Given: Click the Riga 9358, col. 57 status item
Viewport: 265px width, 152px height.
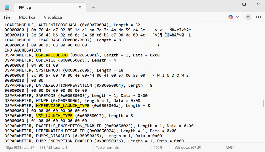Looking at the screenshot, I should pyautogui.click(x=20, y=147).
